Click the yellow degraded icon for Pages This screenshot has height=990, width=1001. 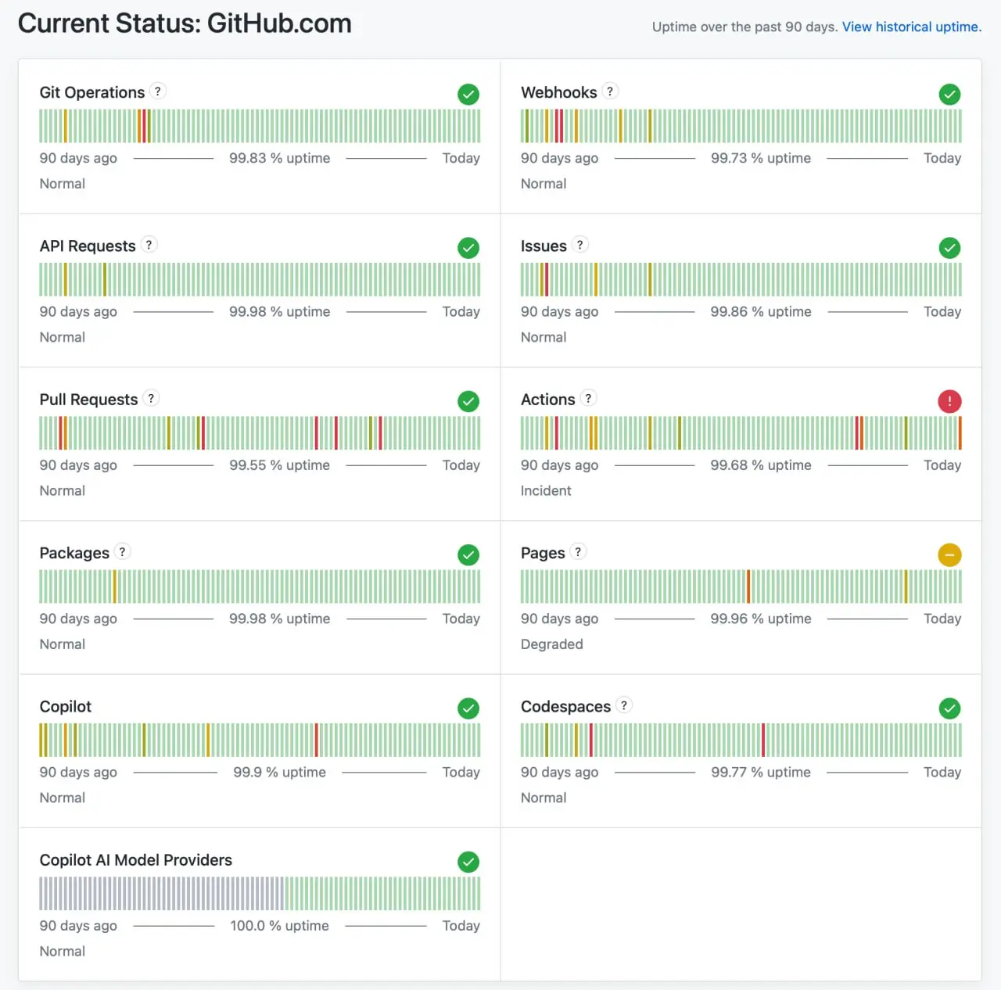click(x=949, y=555)
